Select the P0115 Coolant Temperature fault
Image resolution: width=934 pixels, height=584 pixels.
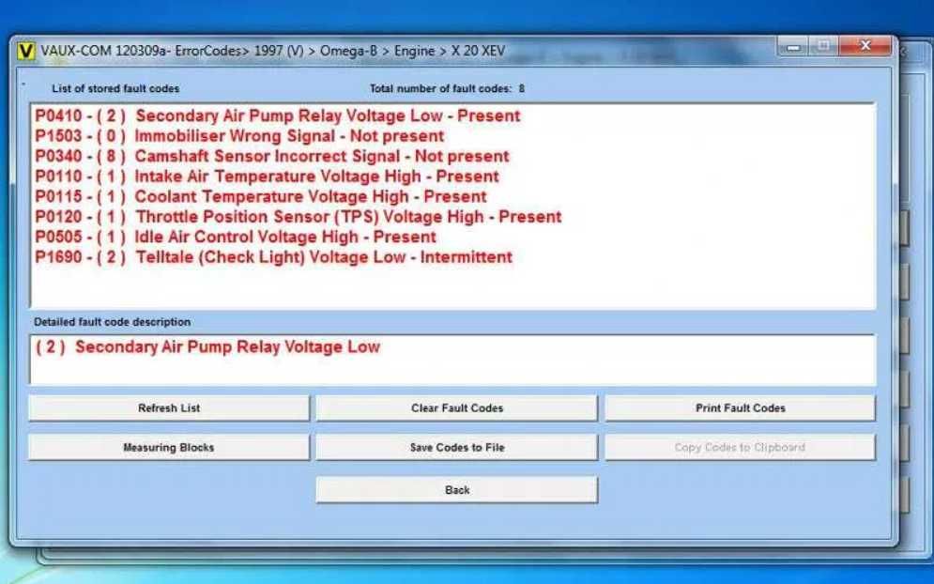[x=261, y=196]
